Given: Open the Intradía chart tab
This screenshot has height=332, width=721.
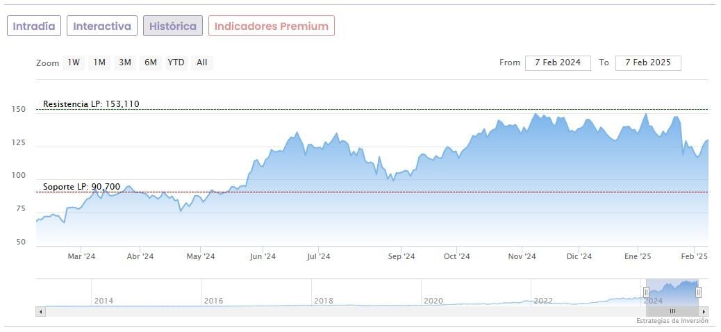Looking at the screenshot, I should (34, 26).
